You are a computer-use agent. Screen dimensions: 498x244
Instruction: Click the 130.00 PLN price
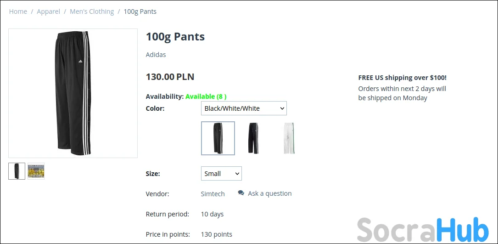tap(170, 77)
